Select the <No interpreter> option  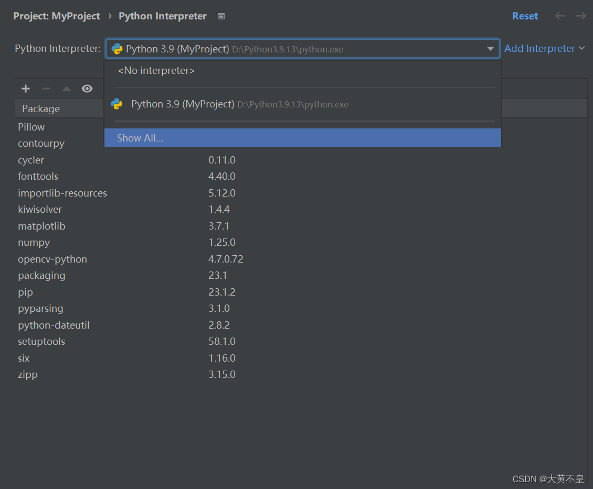coord(303,71)
